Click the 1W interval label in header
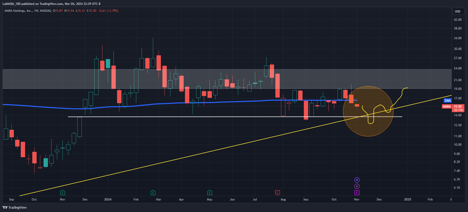468x212 pixels. [x=36, y=11]
